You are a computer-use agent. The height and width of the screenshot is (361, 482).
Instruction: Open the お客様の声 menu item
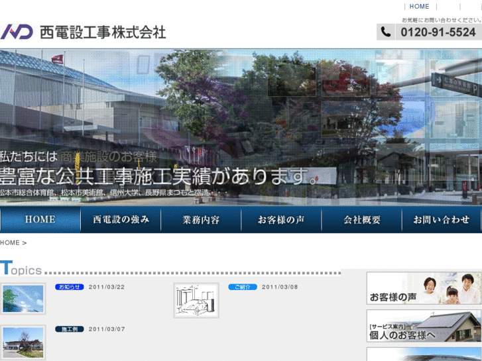[281, 219]
